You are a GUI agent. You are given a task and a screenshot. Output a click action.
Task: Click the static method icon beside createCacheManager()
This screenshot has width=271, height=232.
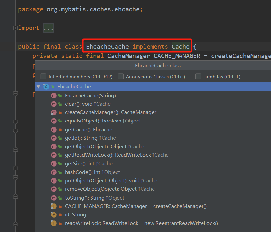(x=54, y=112)
